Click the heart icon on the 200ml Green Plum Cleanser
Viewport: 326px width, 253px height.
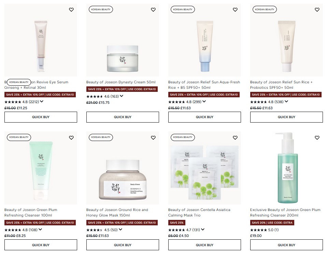click(317, 138)
